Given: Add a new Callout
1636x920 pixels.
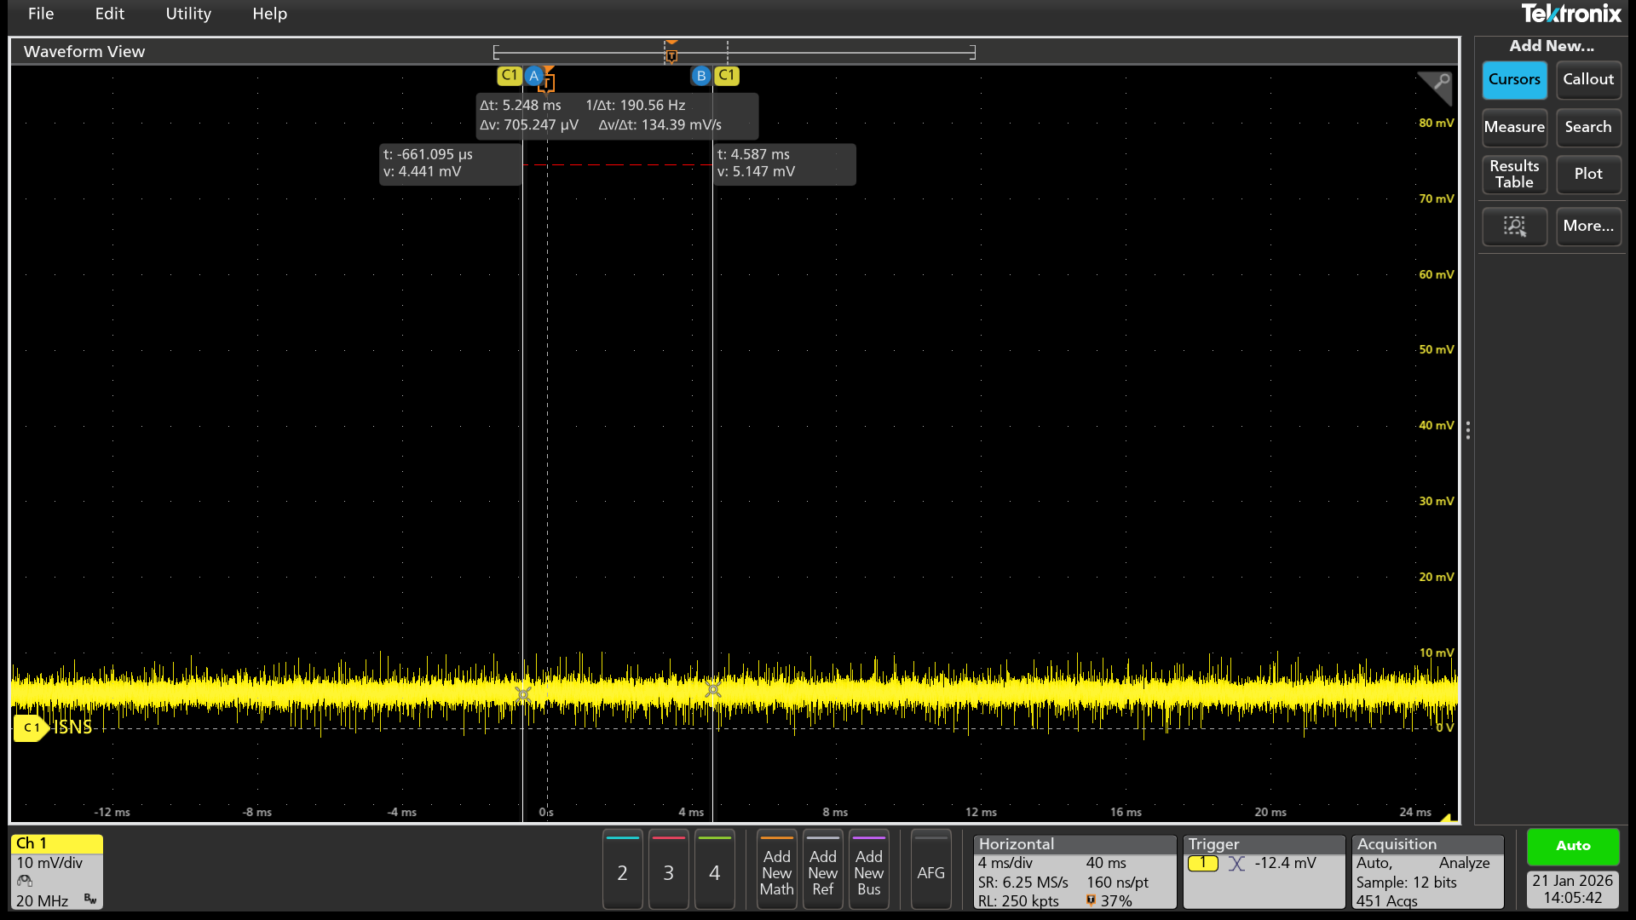Looking at the screenshot, I should (1587, 79).
